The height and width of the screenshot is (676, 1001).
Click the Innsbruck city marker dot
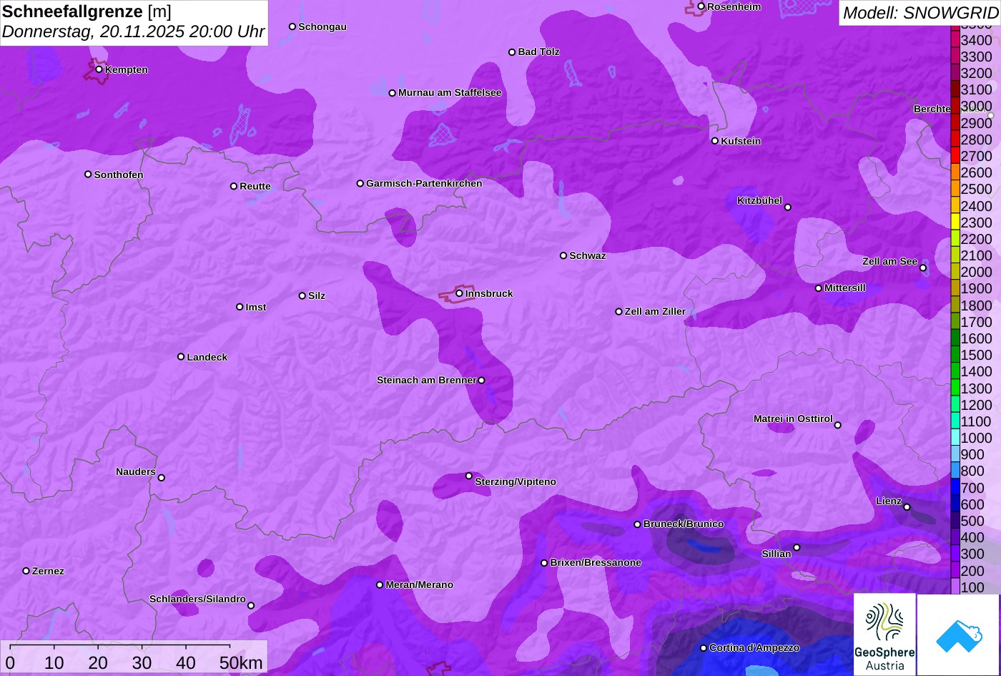pos(459,293)
